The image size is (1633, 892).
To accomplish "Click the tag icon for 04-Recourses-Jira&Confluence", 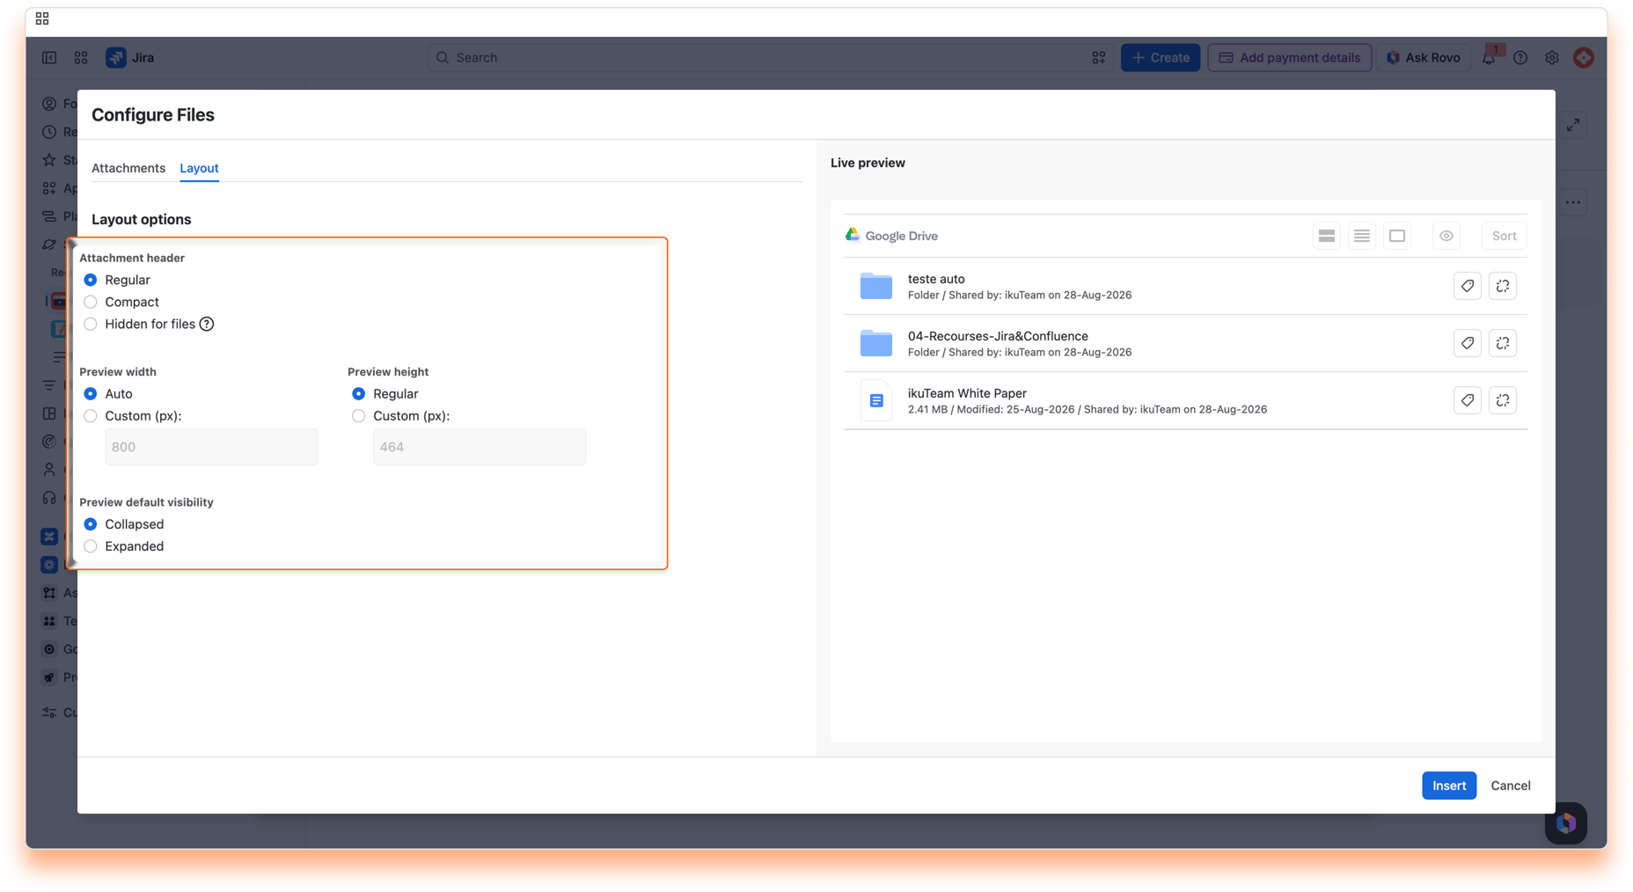I will click(1468, 343).
